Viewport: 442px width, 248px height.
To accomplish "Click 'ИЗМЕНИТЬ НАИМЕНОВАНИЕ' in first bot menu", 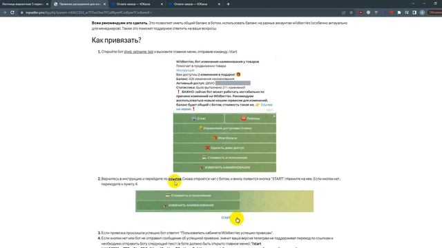I will click(x=224, y=167).
